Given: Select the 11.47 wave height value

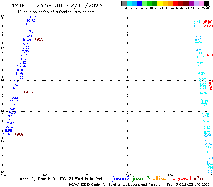Looking at the screenshot, I should point(7,134).
